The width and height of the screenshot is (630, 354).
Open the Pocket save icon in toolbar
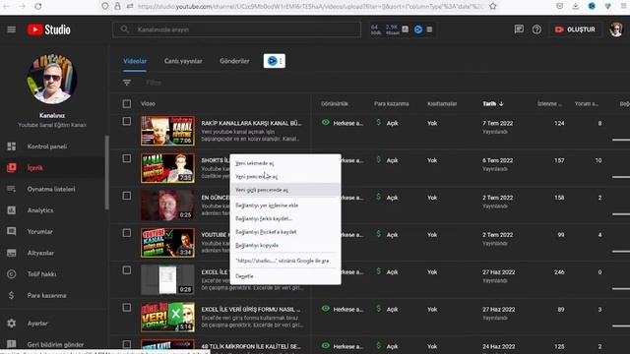[x=560, y=6]
